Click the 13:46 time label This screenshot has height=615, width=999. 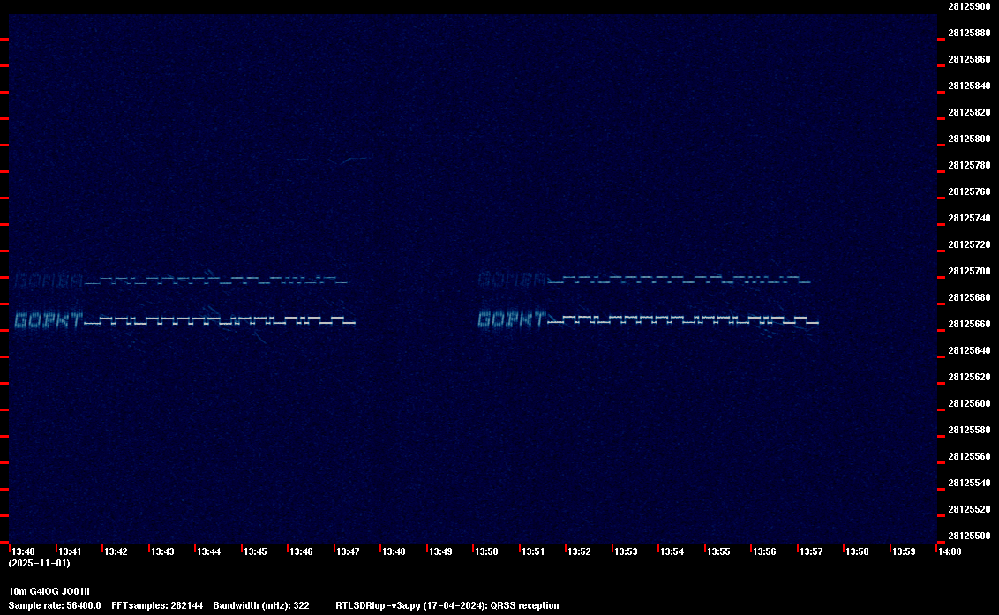tap(301, 551)
